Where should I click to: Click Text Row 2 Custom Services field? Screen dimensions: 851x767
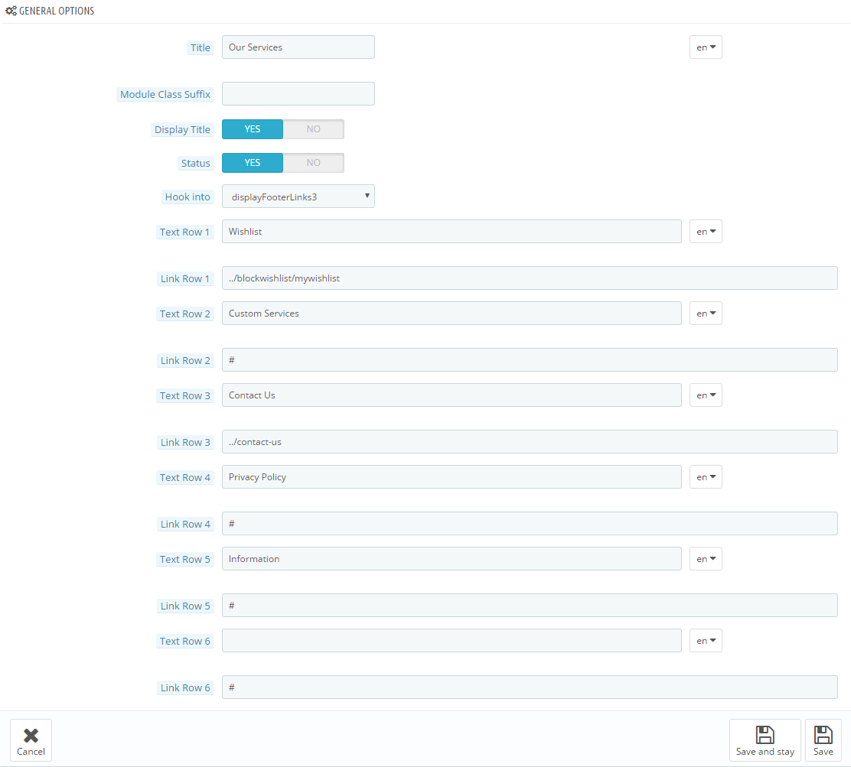[x=452, y=314]
